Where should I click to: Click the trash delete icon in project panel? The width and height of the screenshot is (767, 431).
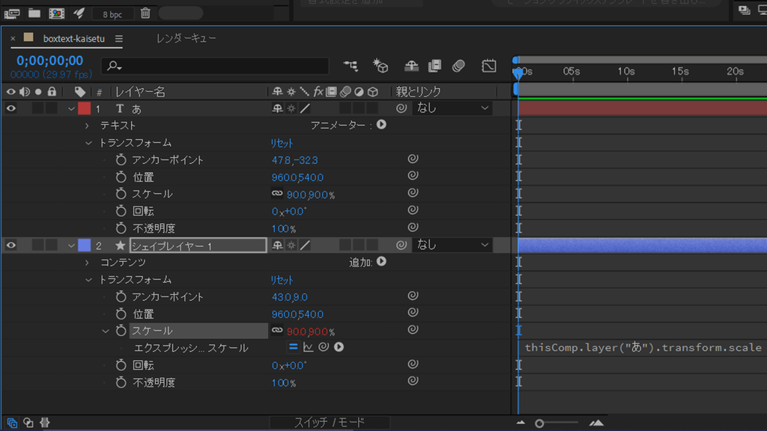145,13
